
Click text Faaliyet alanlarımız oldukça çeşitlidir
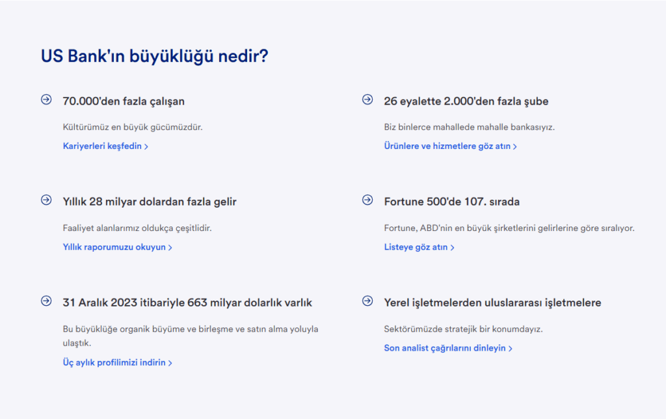[x=137, y=228]
